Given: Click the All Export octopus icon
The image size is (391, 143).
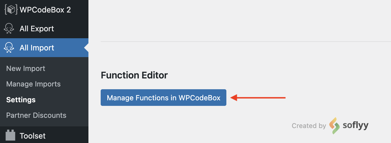Looking at the screenshot, I should 9,29.
